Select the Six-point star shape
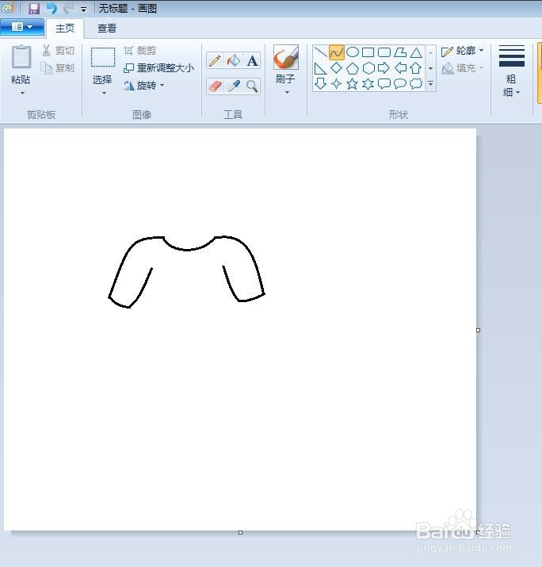542x567 pixels. tap(368, 84)
